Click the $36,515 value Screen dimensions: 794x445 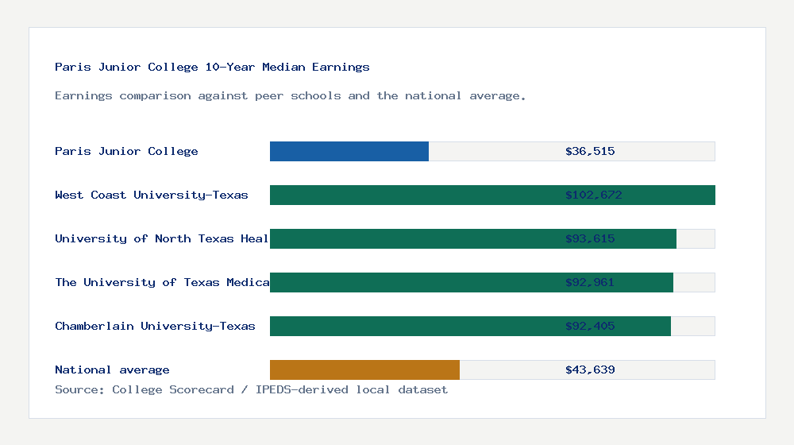coord(590,151)
